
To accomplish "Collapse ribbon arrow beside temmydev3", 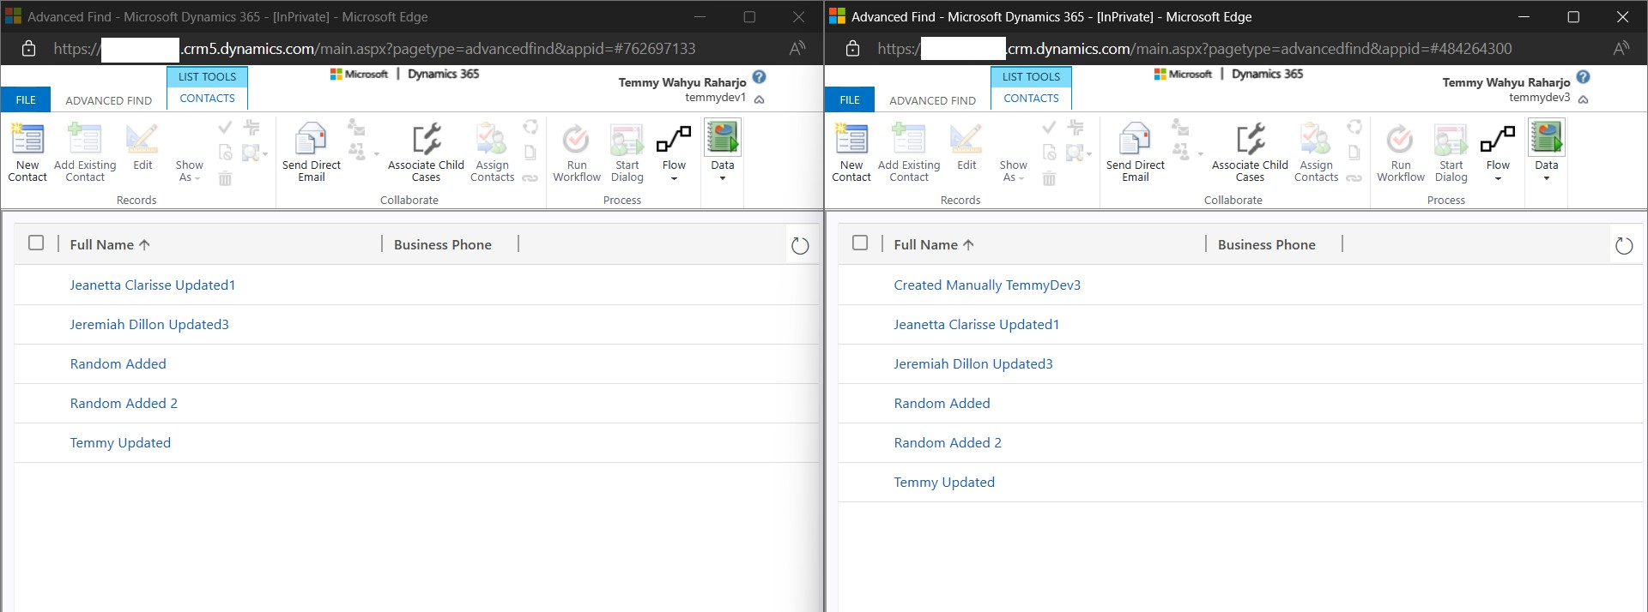I will click(1584, 99).
